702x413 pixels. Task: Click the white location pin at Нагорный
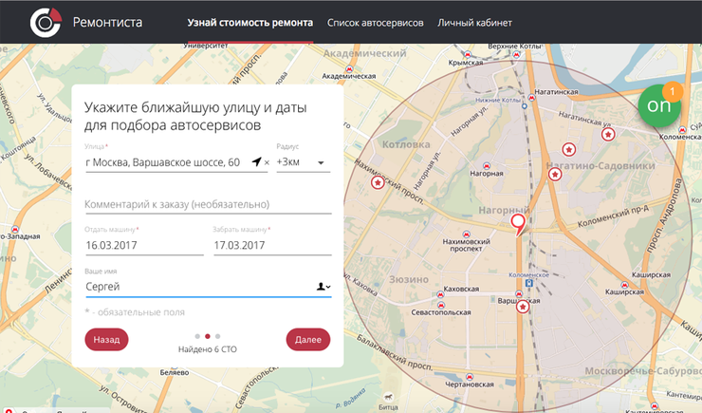pyautogui.click(x=518, y=224)
